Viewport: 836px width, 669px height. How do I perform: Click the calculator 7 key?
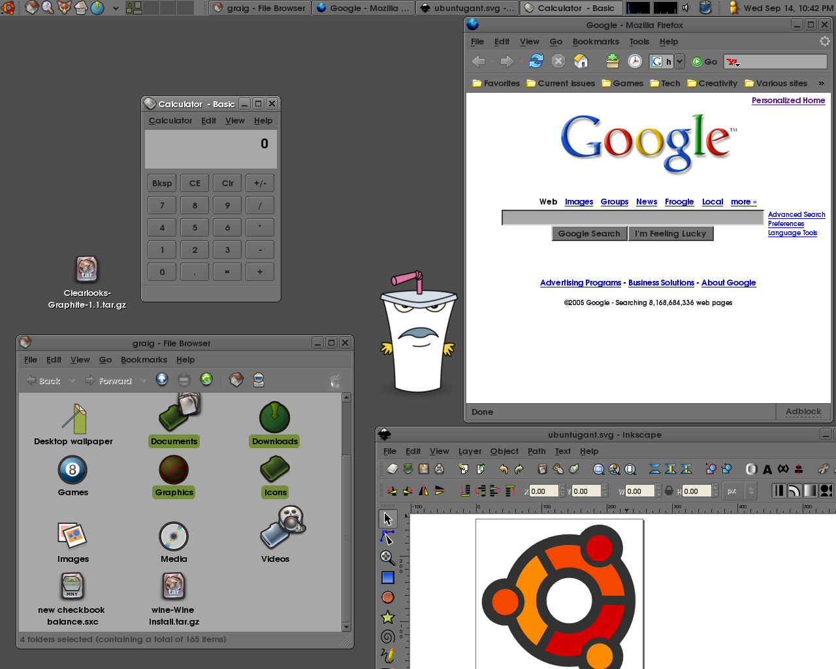click(x=162, y=206)
